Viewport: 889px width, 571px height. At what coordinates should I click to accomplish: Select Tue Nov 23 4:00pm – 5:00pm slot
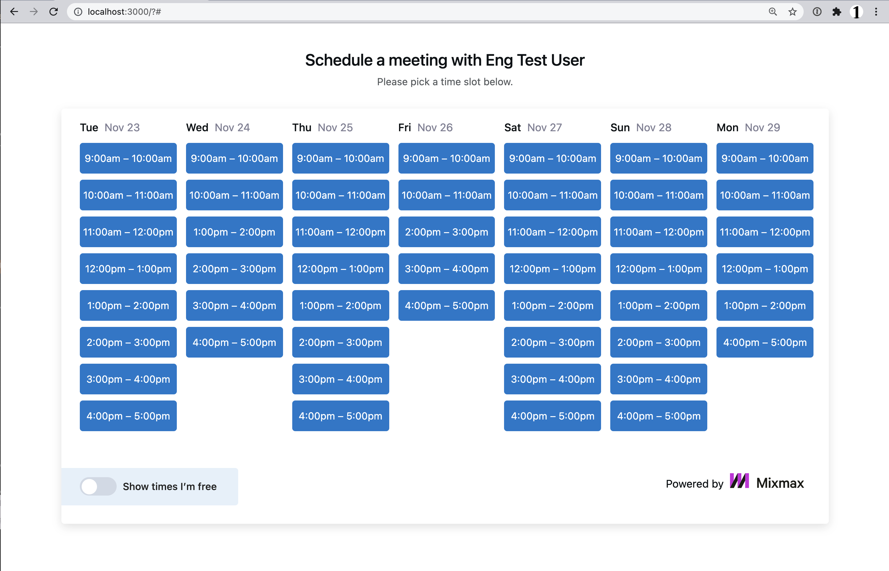(128, 416)
